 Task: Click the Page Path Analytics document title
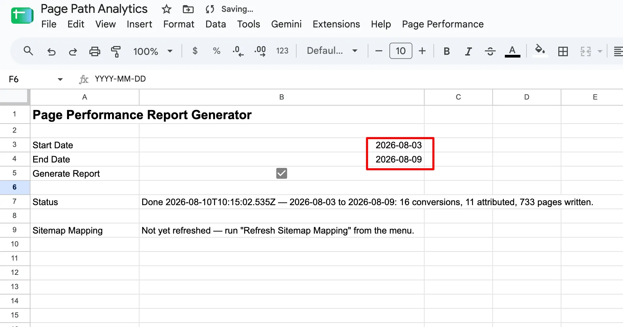click(x=94, y=9)
